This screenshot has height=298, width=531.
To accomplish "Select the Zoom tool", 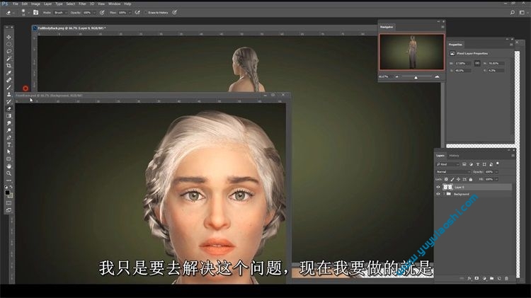I will pos(8,173).
